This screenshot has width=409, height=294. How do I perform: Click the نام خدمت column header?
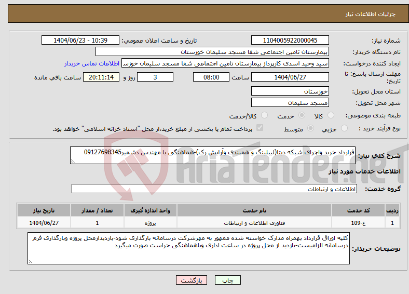254,210
